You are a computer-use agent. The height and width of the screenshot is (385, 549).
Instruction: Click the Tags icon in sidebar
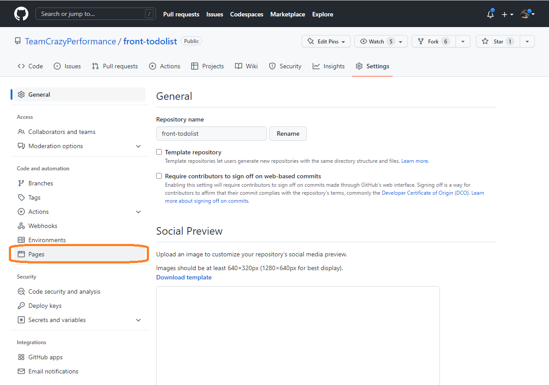click(x=21, y=197)
